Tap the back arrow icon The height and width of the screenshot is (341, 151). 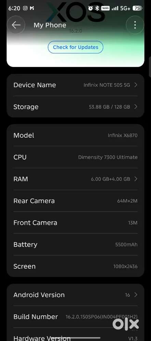[16, 25]
